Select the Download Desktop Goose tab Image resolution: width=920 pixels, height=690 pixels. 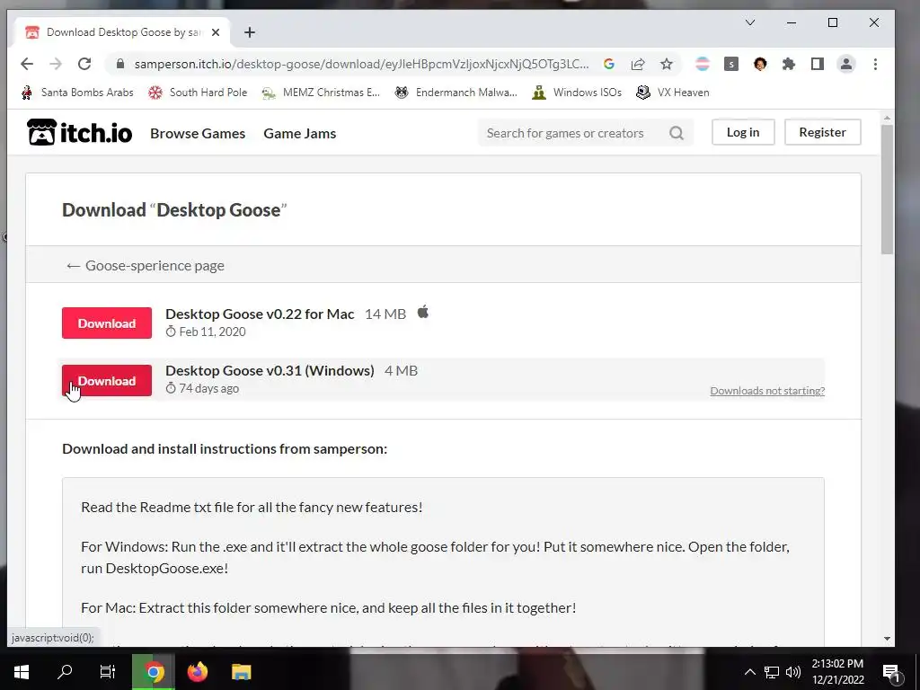[122, 32]
